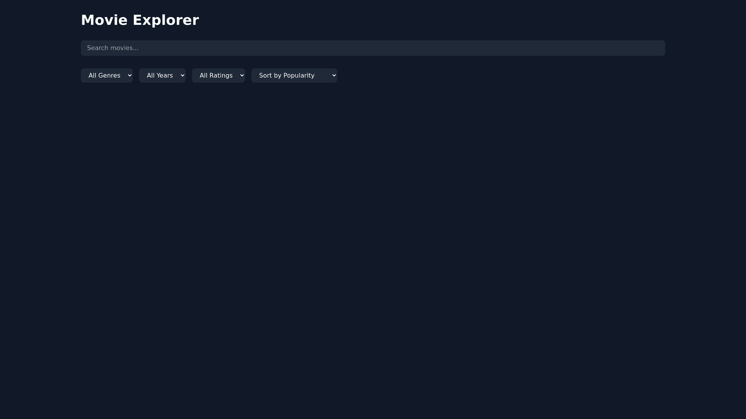Click the Search movies input field
The image size is (746, 419).
pos(373,48)
